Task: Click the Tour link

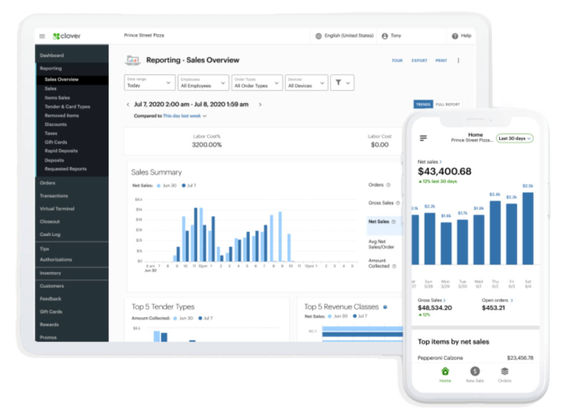Action: [397, 61]
